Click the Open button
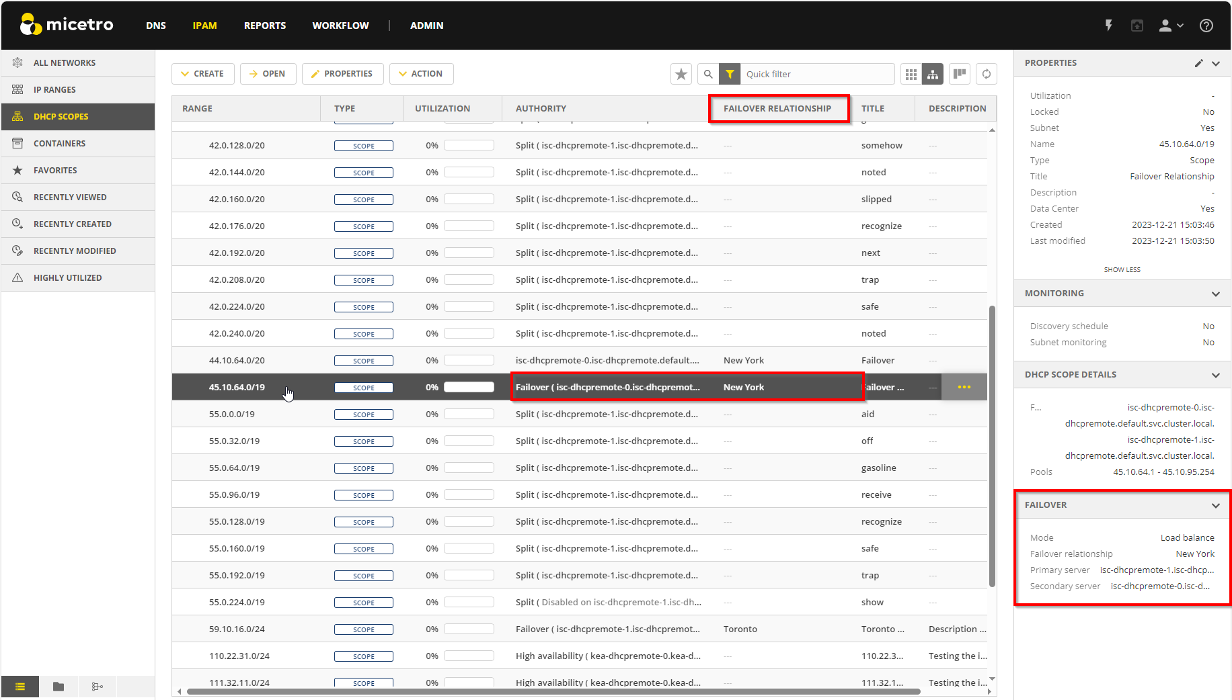This screenshot has height=700, width=1232. point(267,74)
